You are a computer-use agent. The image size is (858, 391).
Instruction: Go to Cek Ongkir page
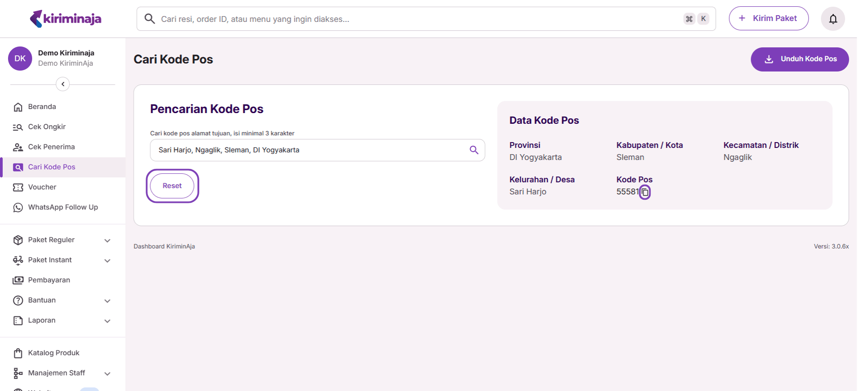coord(46,127)
